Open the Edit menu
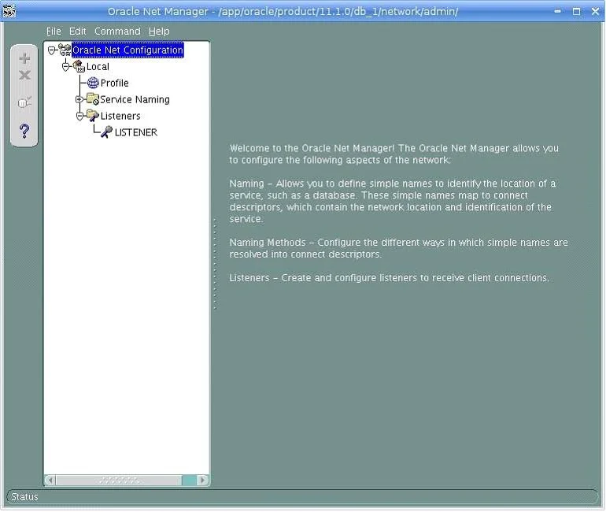The image size is (606, 512). 77,32
